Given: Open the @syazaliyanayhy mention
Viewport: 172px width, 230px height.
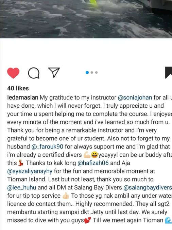Looking at the screenshot, I should point(30,171).
